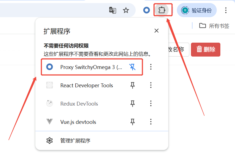This screenshot has width=235, height=161.
Task: Open the Google Translate icon in address bar
Action: pos(113,10)
